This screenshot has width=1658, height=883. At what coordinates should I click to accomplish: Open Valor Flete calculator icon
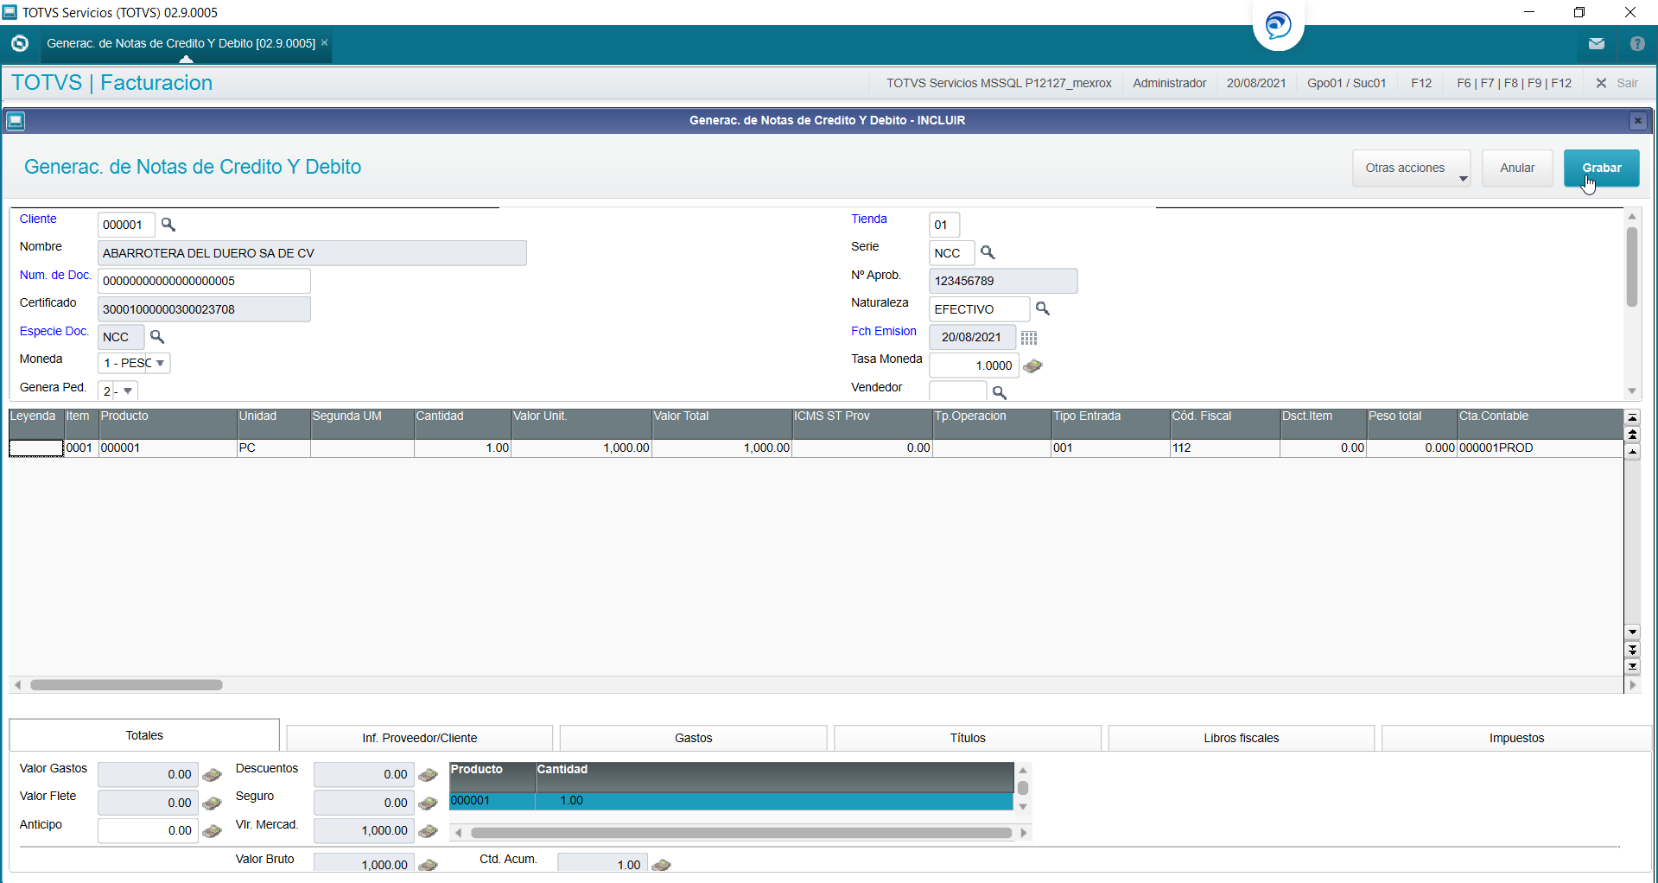tap(212, 804)
